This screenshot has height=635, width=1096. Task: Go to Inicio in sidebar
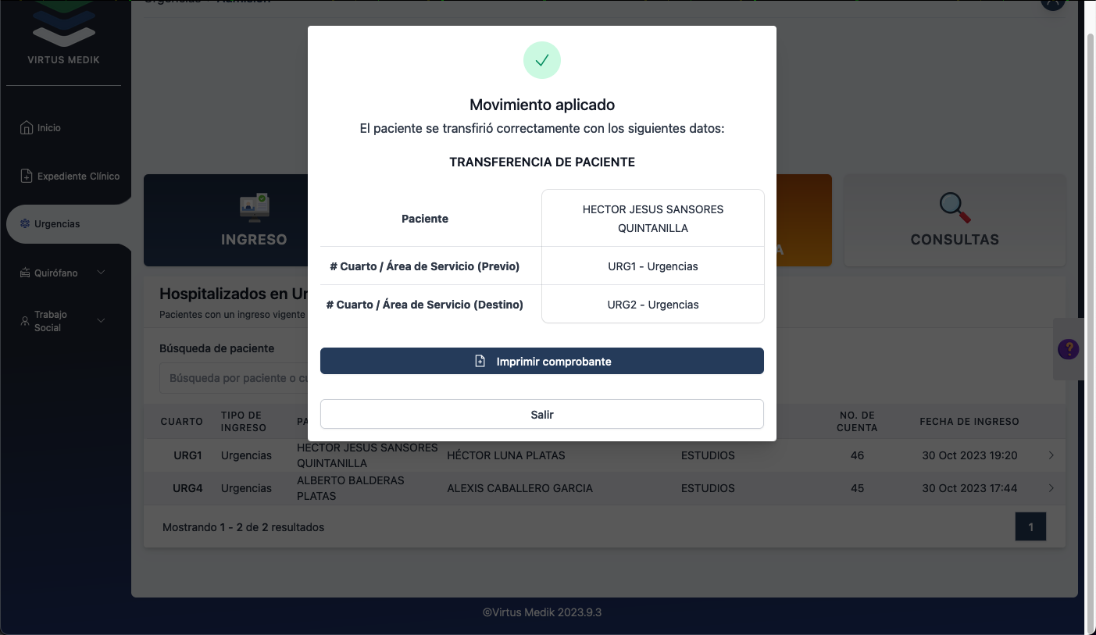pos(49,127)
